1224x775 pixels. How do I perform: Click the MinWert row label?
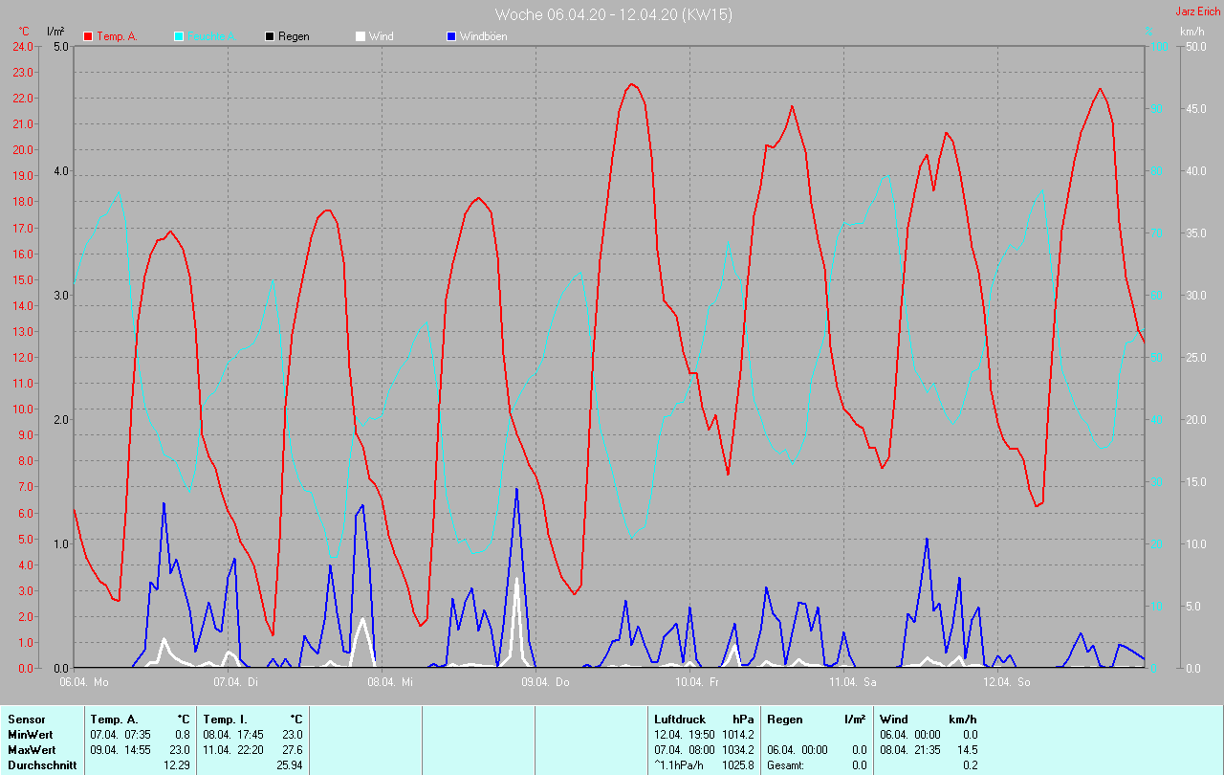click(32, 735)
